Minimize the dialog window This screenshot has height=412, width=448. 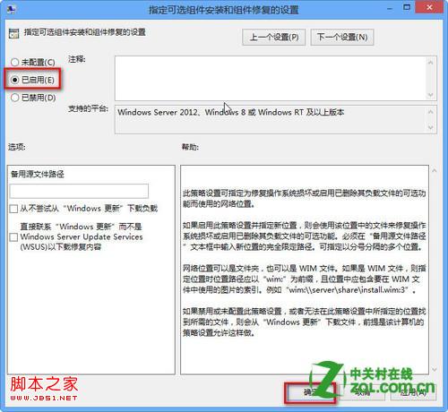pos(390,8)
